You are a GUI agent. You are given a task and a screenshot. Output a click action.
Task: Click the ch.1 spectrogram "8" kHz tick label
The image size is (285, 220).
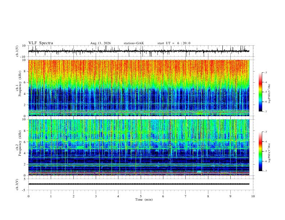[x=25, y=71]
